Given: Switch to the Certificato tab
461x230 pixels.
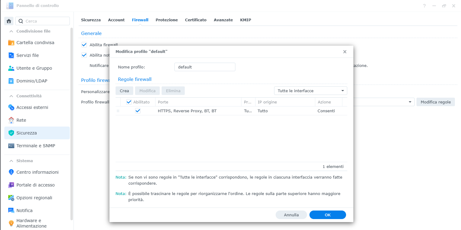Looking at the screenshot, I should point(195,20).
